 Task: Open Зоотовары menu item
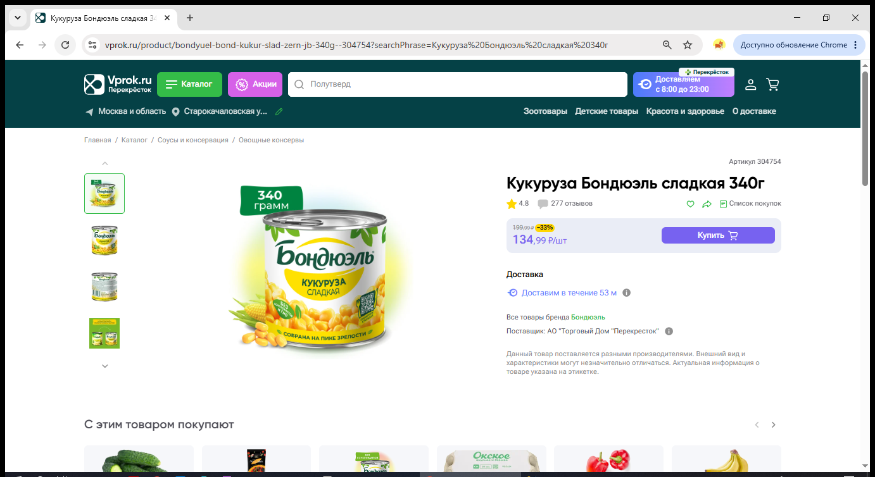[545, 111]
